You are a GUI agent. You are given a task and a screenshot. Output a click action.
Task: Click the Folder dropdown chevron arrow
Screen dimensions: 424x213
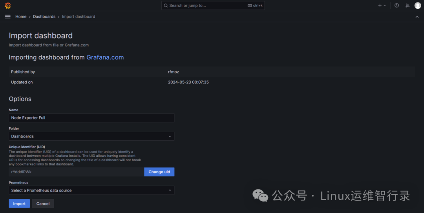[x=170, y=136]
